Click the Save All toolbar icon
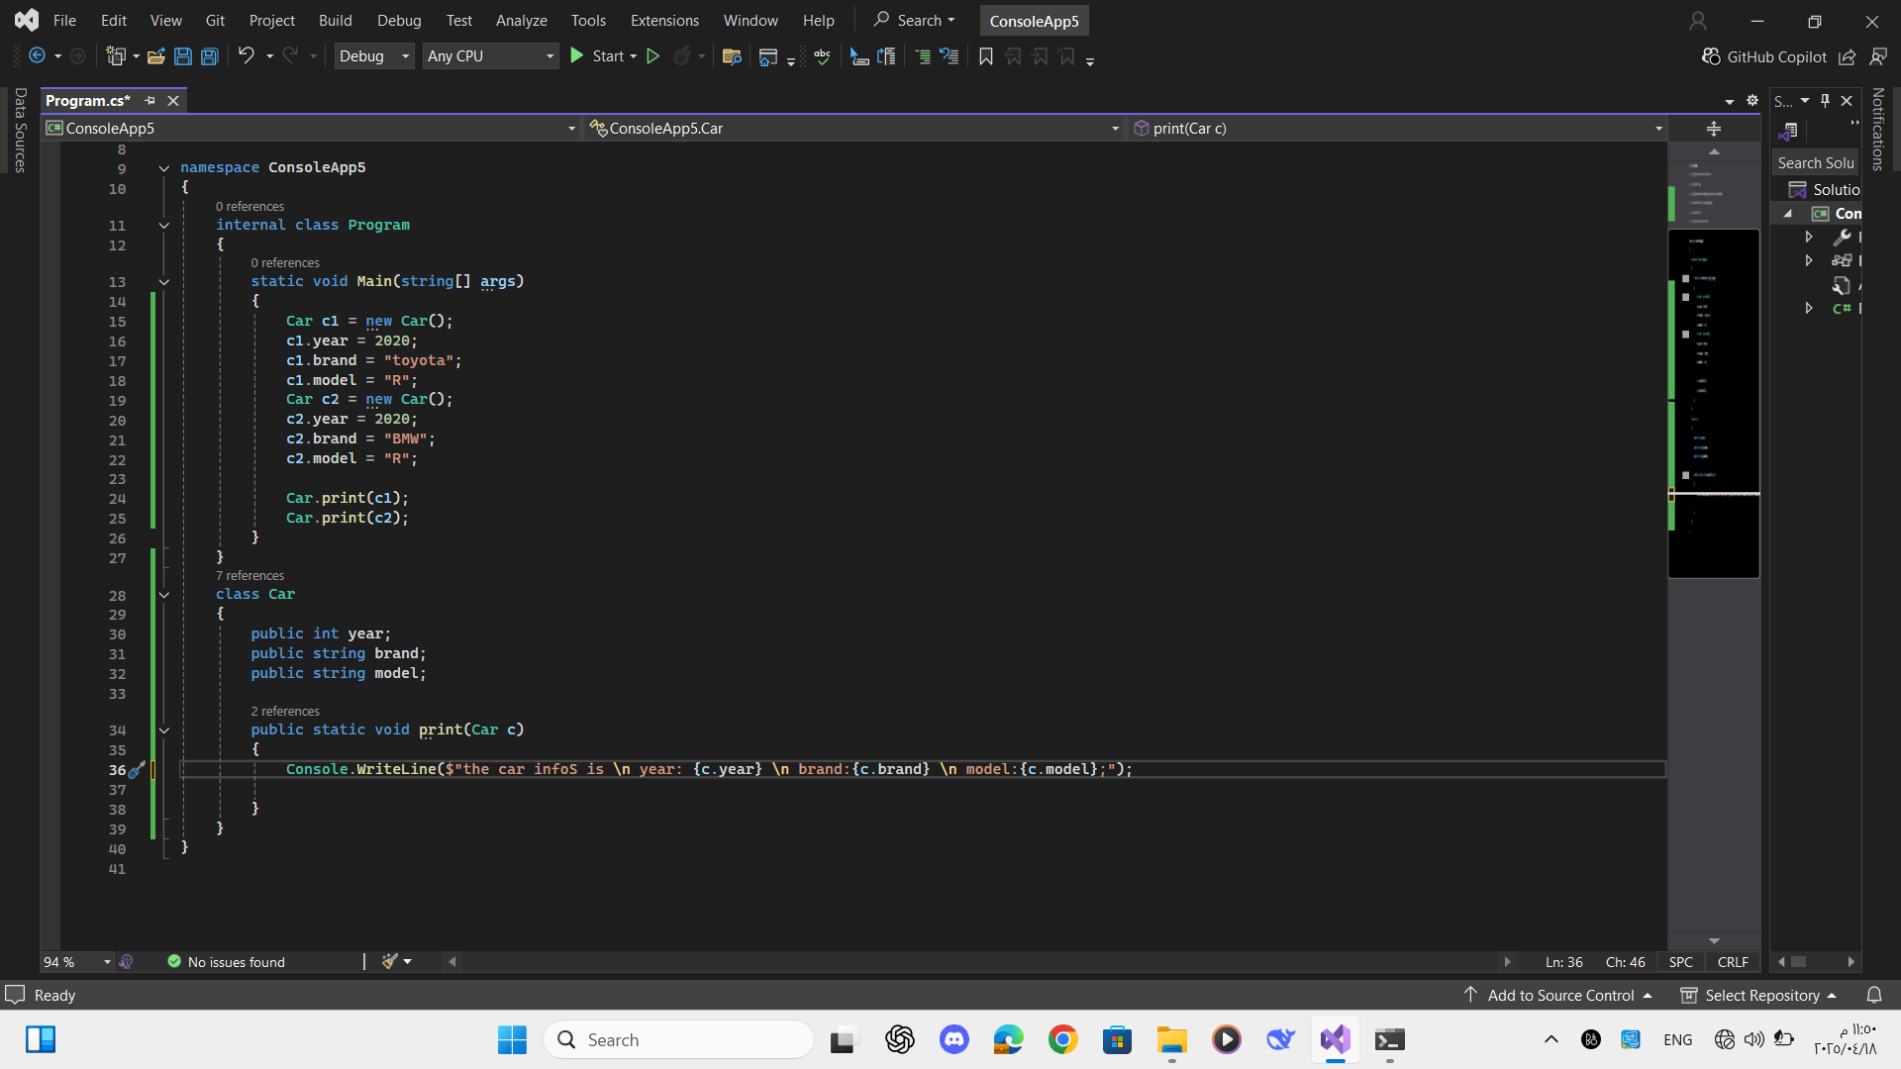Viewport: 1901px width, 1069px height. 209,56
